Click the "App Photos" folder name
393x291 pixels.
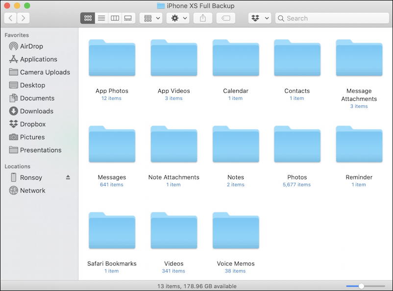112,91
